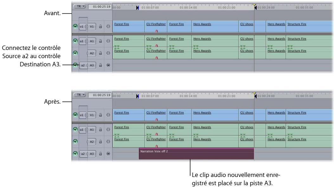
Task: Lock track V1 in the Après timeline
Action: tap(100, 115)
